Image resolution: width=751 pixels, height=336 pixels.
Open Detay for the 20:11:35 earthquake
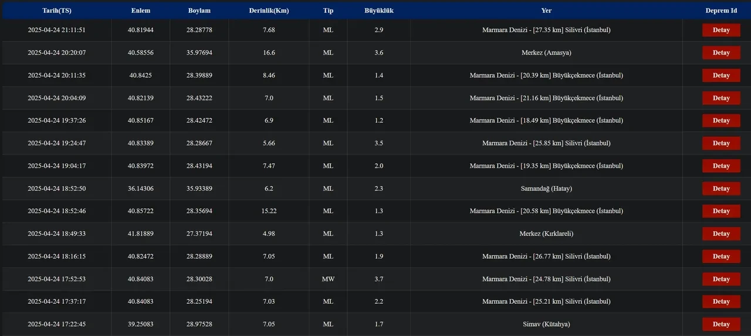click(721, 76)
